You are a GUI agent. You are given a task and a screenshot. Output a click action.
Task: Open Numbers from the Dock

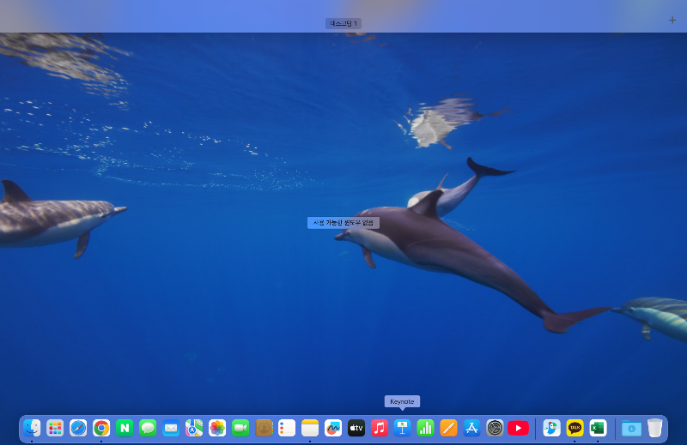click(x=425, y=428)
